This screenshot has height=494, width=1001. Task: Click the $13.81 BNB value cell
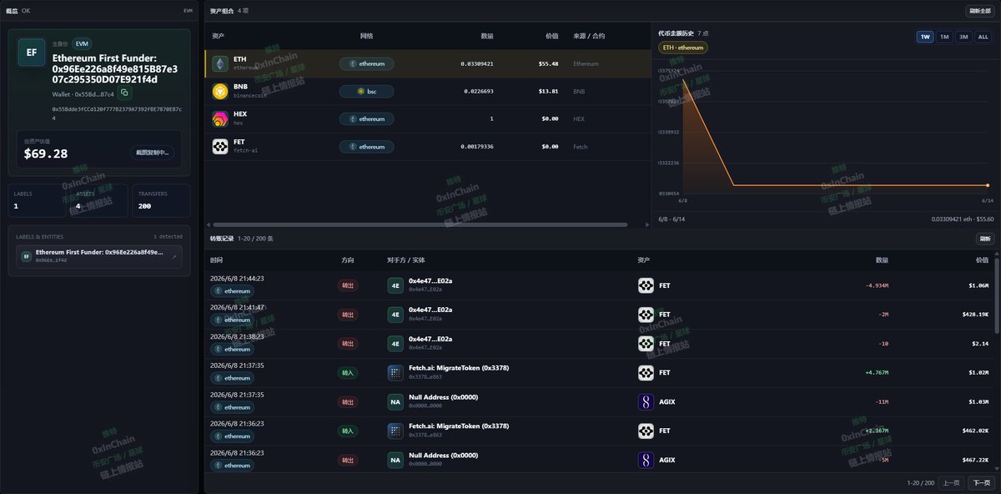coord(548,91)
